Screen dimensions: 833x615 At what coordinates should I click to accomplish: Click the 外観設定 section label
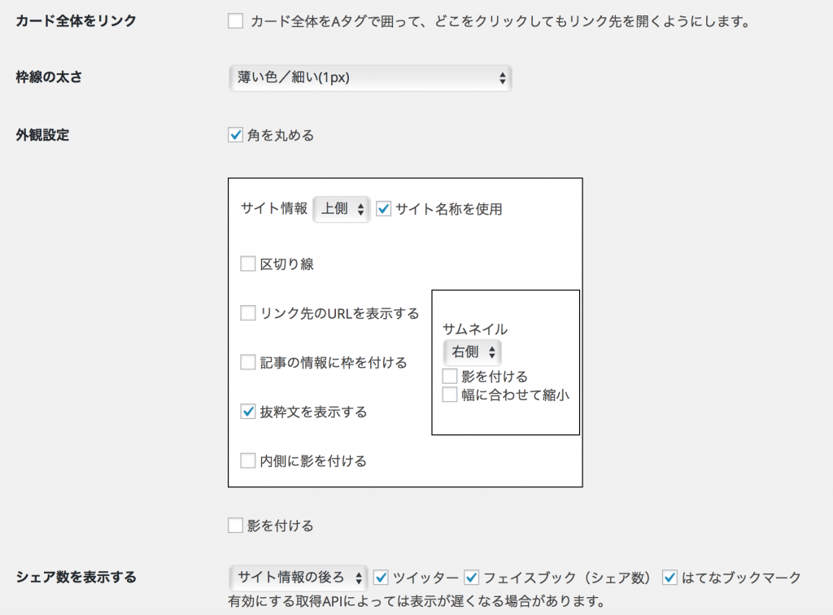coord(43,135)
